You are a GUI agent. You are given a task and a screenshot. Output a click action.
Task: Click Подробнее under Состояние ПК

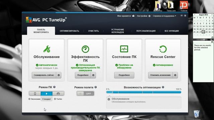(x=124, y=75)
